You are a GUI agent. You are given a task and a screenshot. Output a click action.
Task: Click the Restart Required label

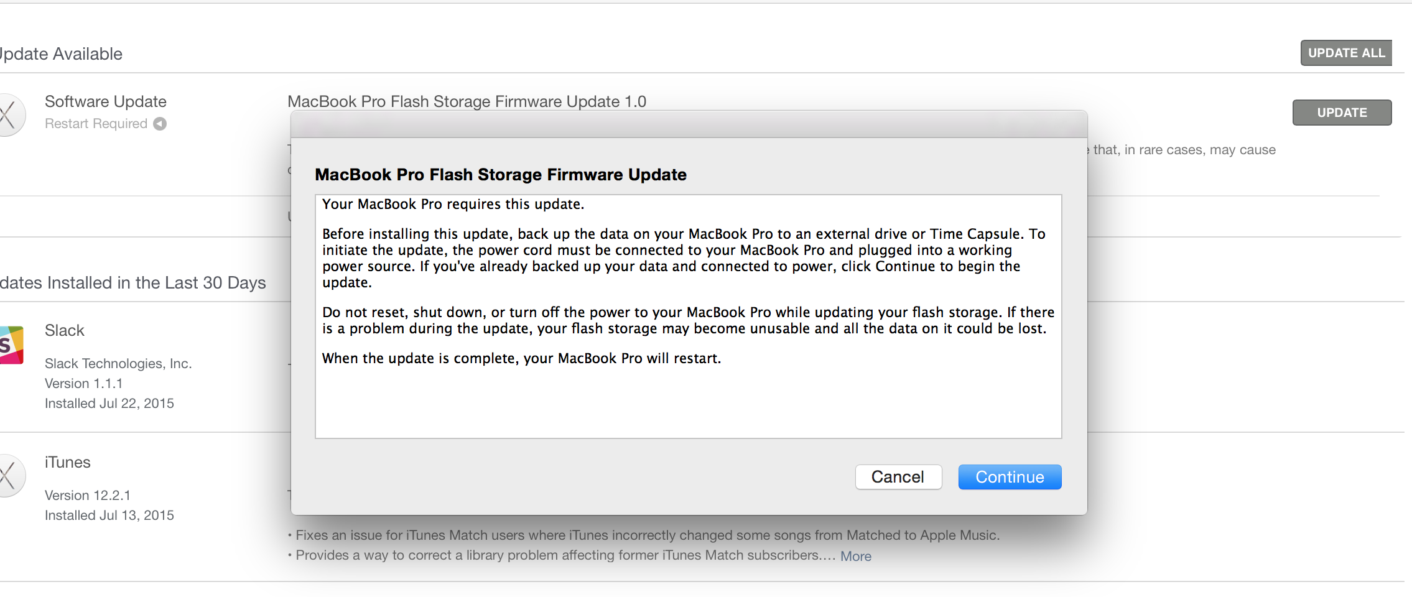click(x=96, y=124)
